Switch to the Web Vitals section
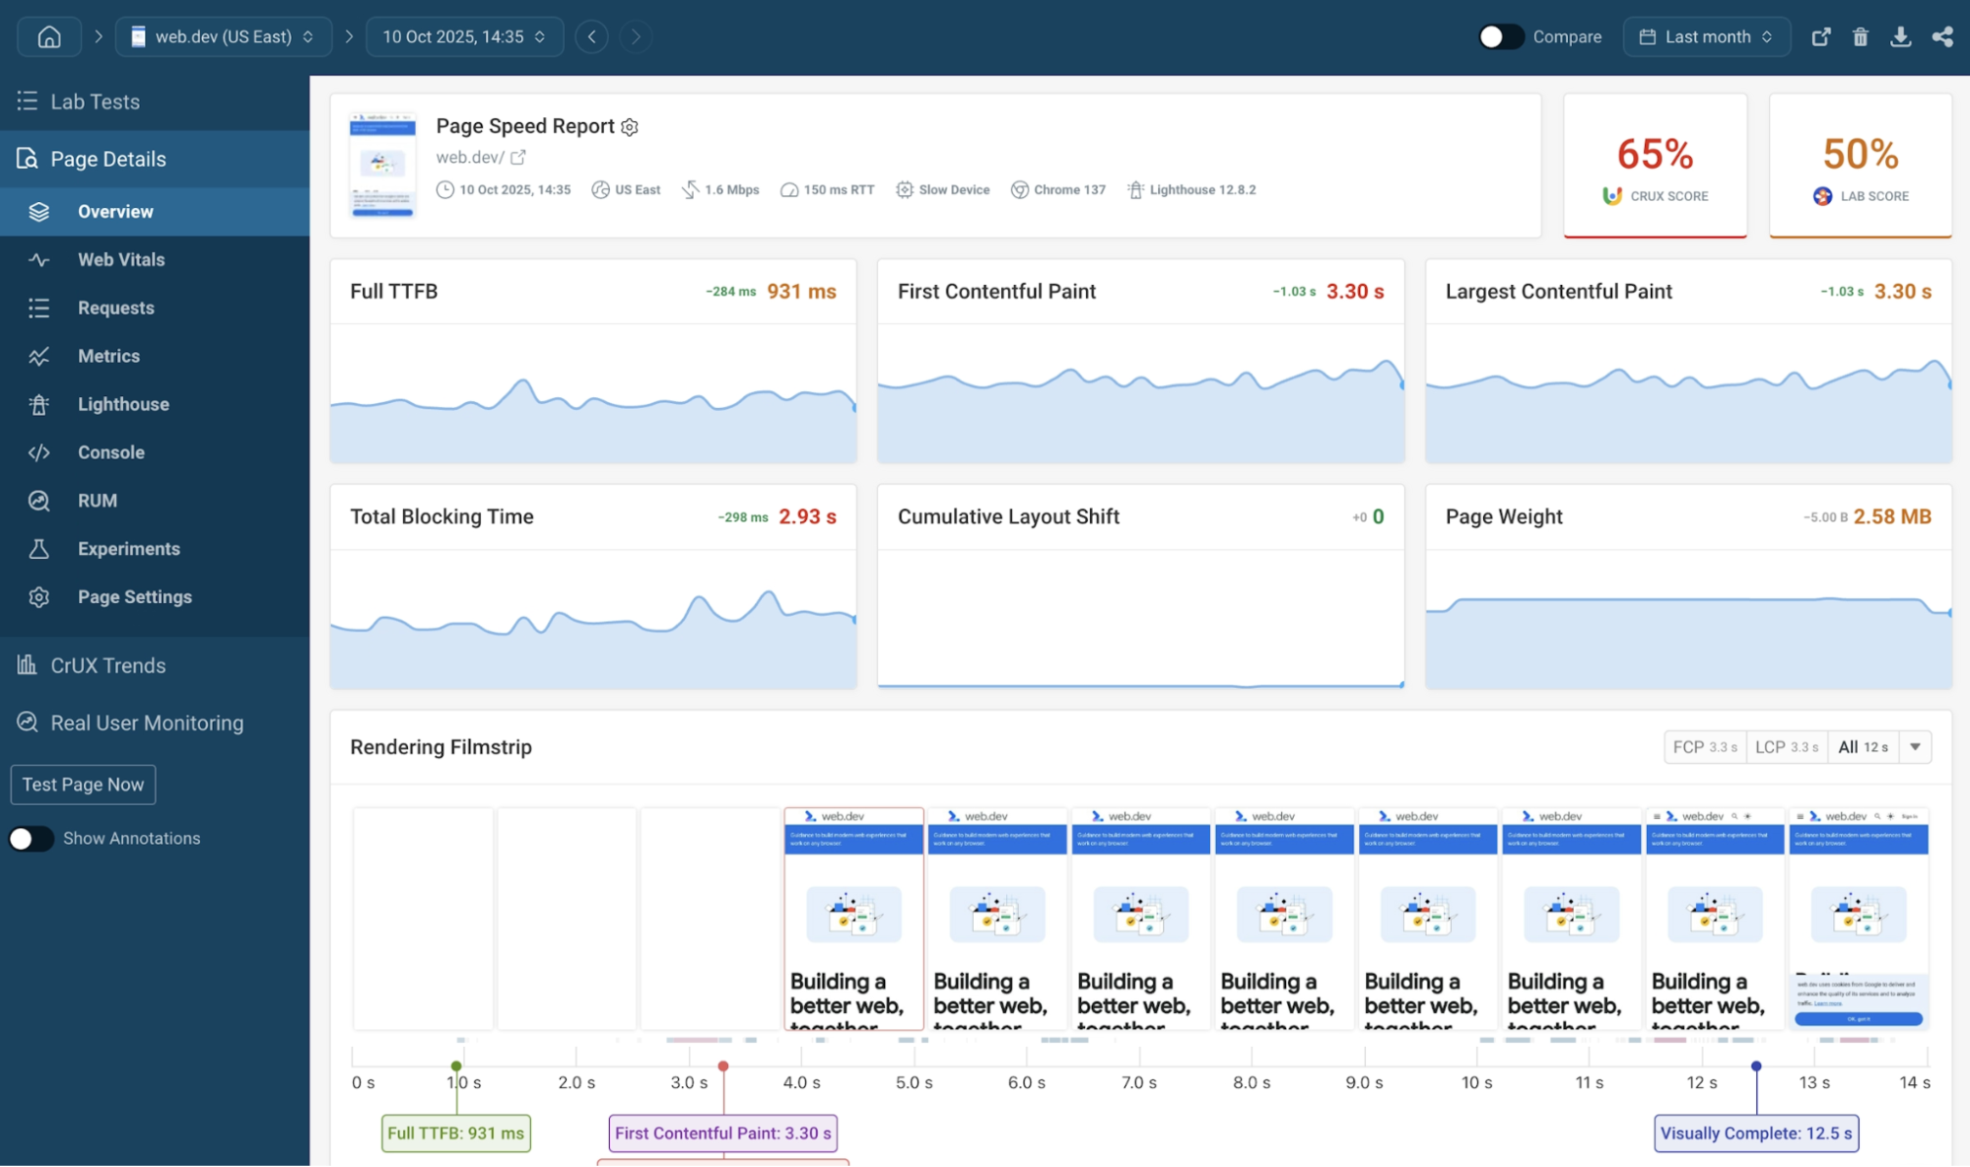Viewport: 1970px width, 1167px height. pyautogui.click(x=120, y=259)
